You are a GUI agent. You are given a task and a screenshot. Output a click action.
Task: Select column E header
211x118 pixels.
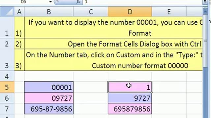[x=169, y=12]
